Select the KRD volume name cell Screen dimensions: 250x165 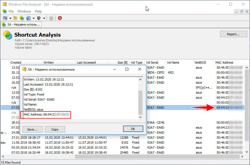coord(171,72)
